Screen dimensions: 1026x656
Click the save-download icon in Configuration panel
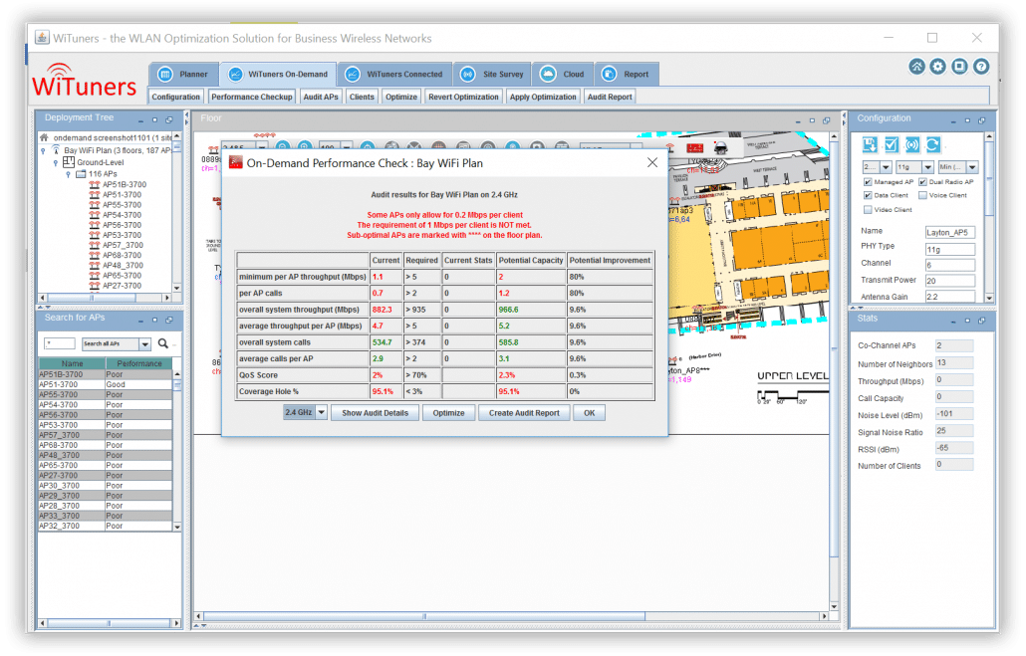click(870, 144)
